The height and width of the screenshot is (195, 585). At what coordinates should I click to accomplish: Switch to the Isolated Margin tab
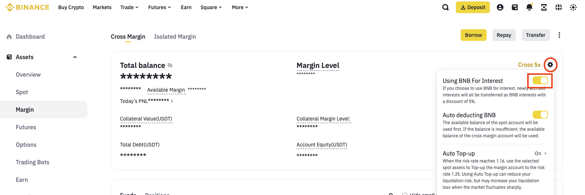(175, 37)
